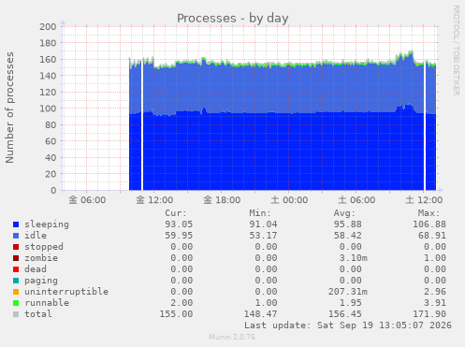Click total current value 155.00

pyautogui.click(x=176, y=314)
